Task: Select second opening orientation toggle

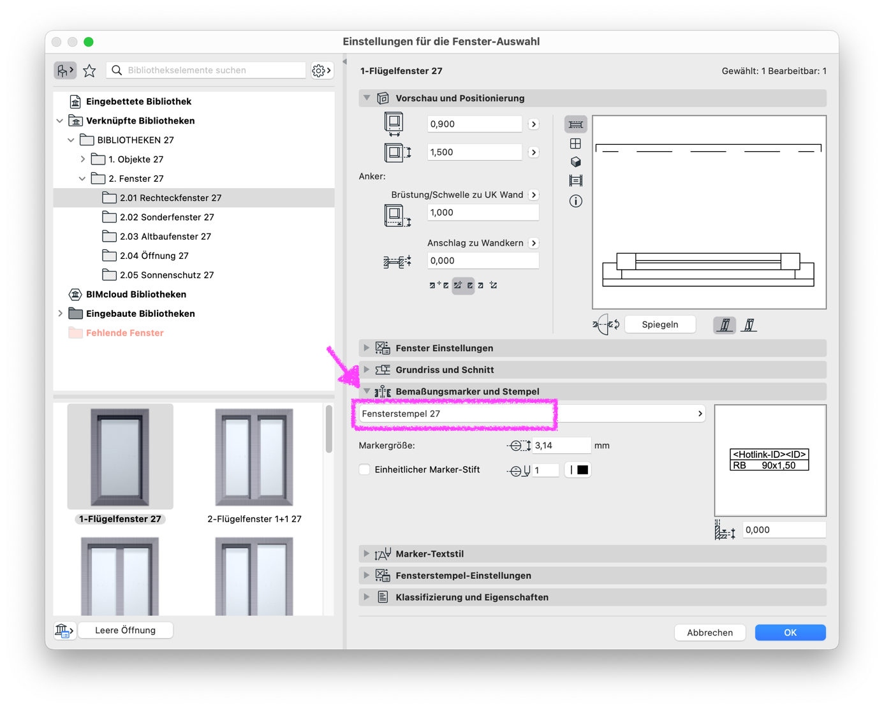Action: point(749,325)
